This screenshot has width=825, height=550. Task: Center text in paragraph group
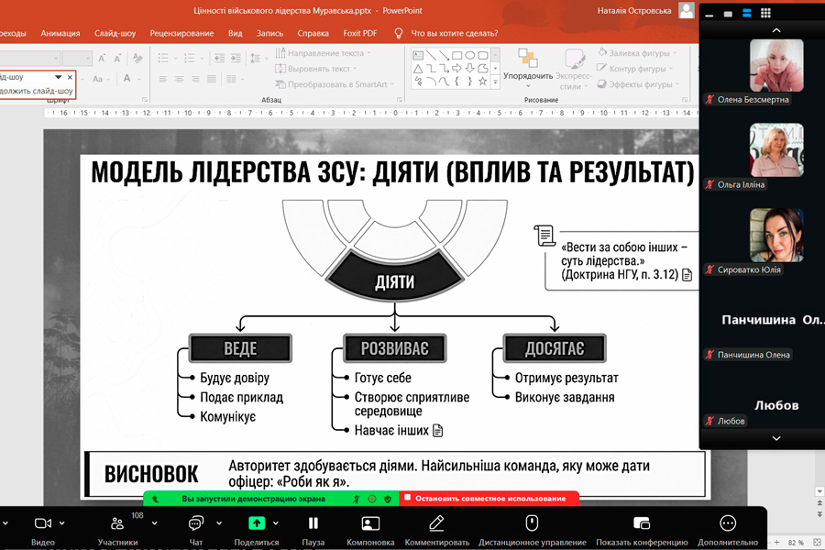[x=180, y=79]
